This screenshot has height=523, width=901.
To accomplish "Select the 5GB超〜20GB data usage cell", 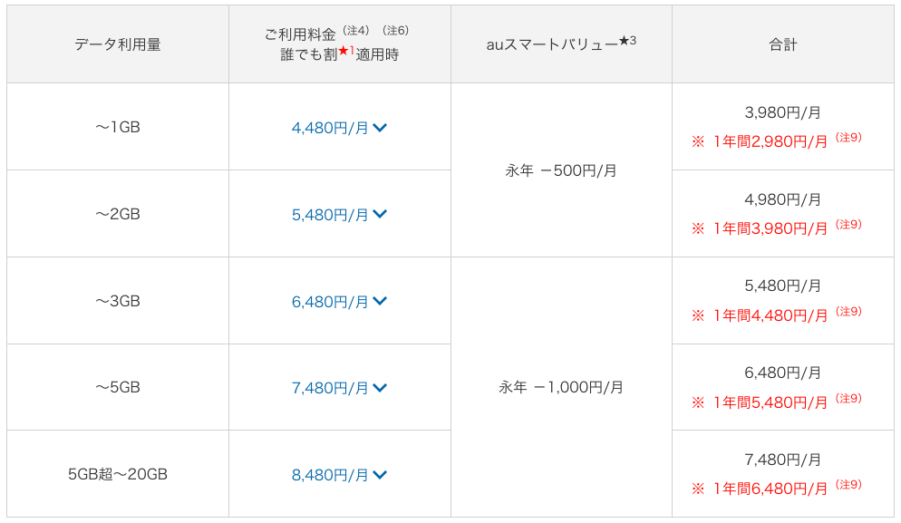I will click(118, 474).
